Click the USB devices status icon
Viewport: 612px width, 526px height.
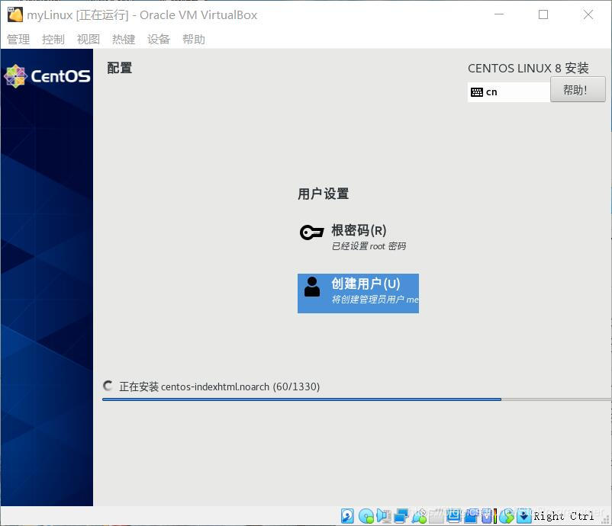point(419,516)
